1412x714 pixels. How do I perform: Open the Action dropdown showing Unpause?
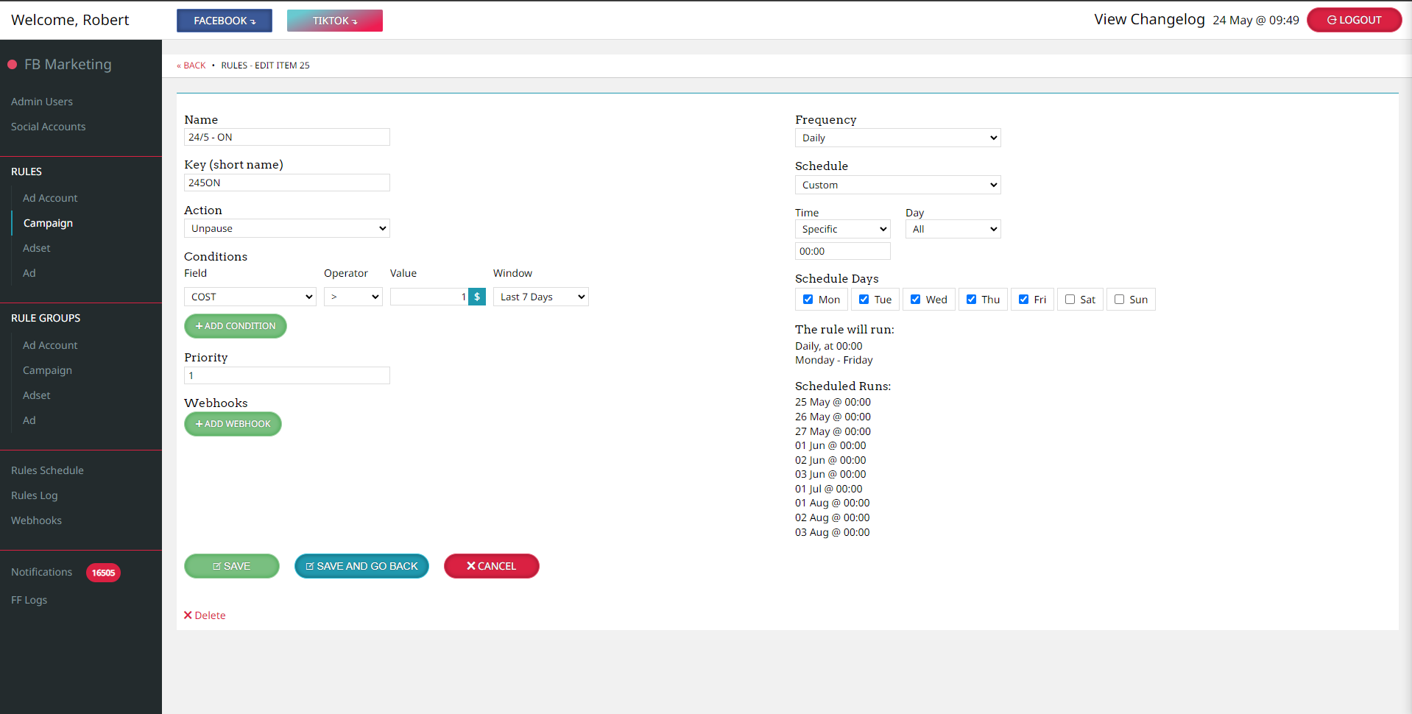pyautogui.click(x=286, y=228)
